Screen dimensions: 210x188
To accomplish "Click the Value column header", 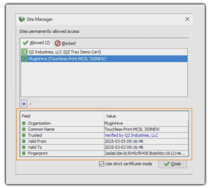I will coord(146,116).
